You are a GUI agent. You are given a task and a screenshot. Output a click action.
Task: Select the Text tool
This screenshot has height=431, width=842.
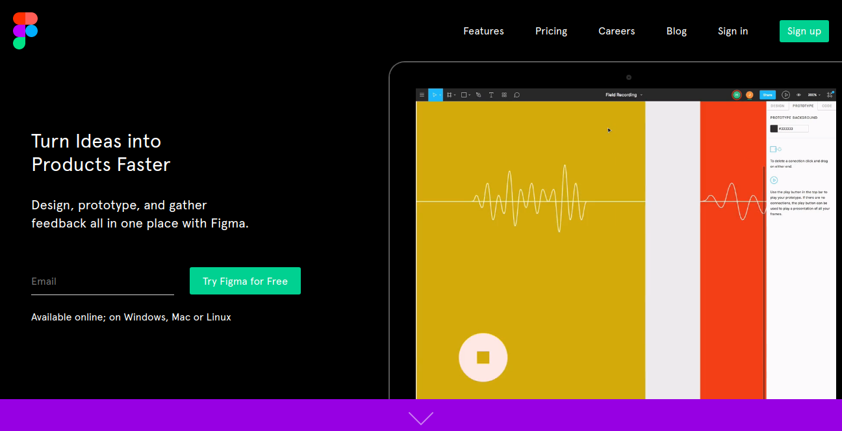(491, 95)
